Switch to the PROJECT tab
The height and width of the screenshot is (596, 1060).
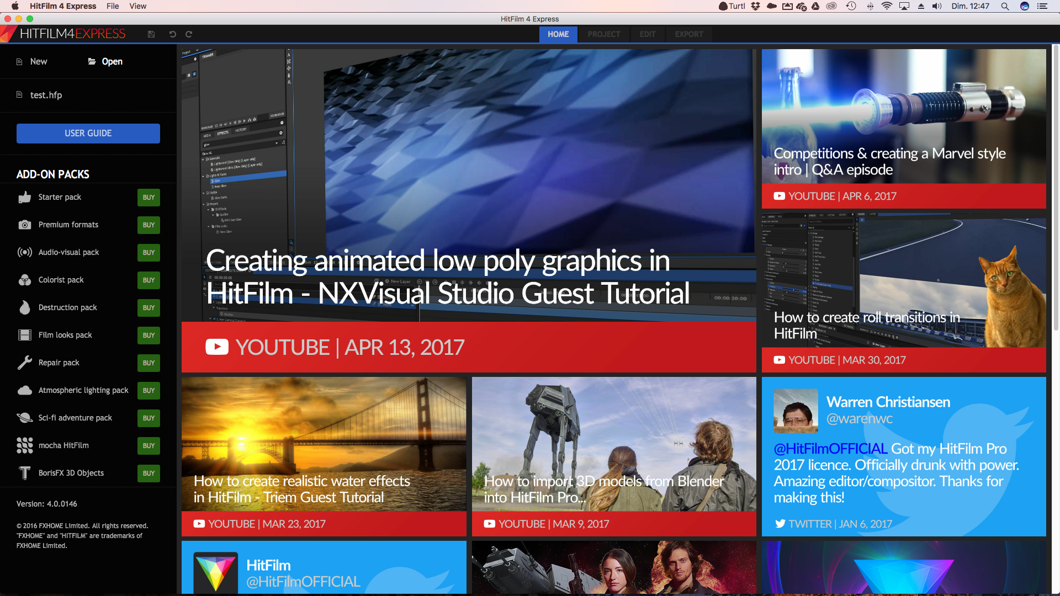604,34
